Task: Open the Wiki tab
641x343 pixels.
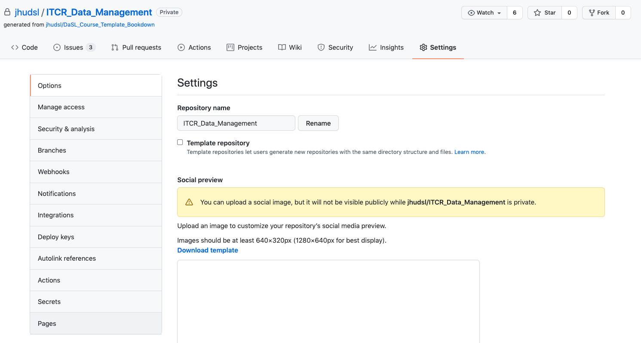Action: [290, 48]
